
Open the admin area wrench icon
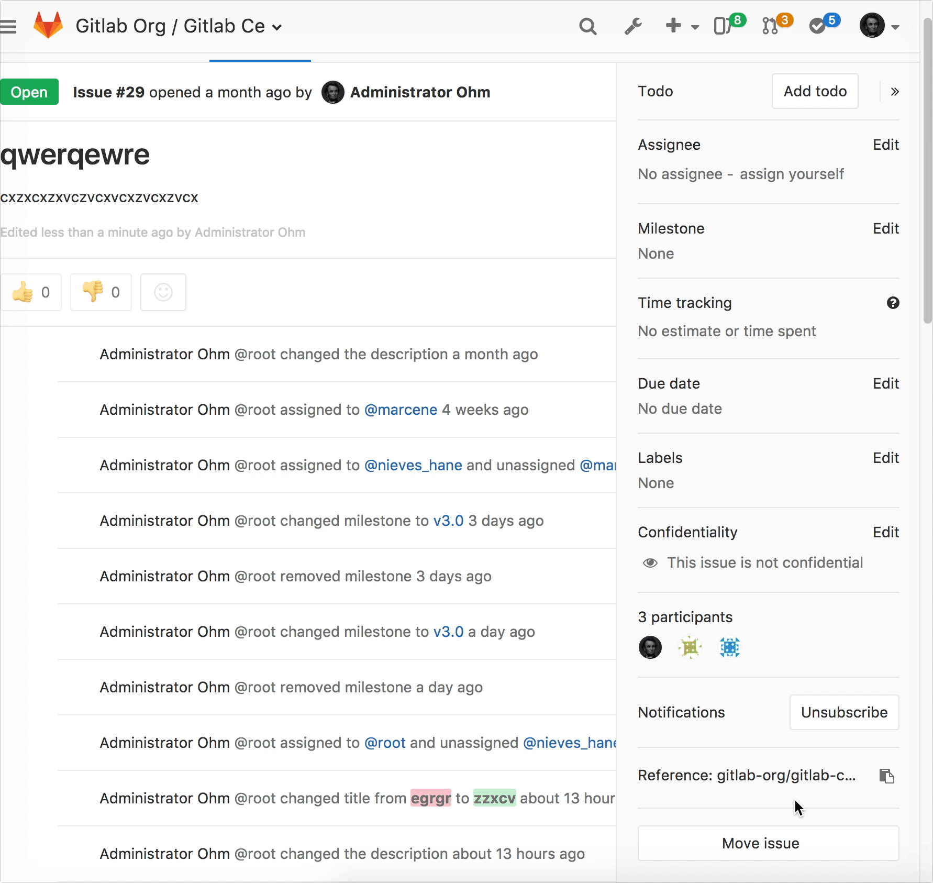tap(633, 26)
